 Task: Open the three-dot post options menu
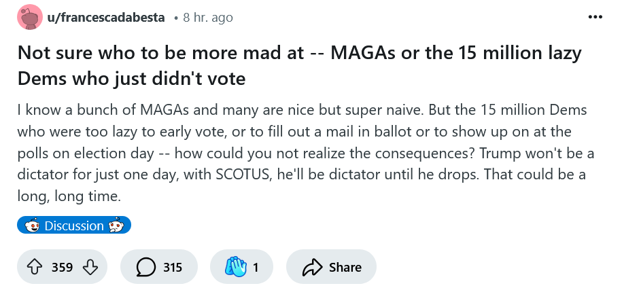point(595,17)
